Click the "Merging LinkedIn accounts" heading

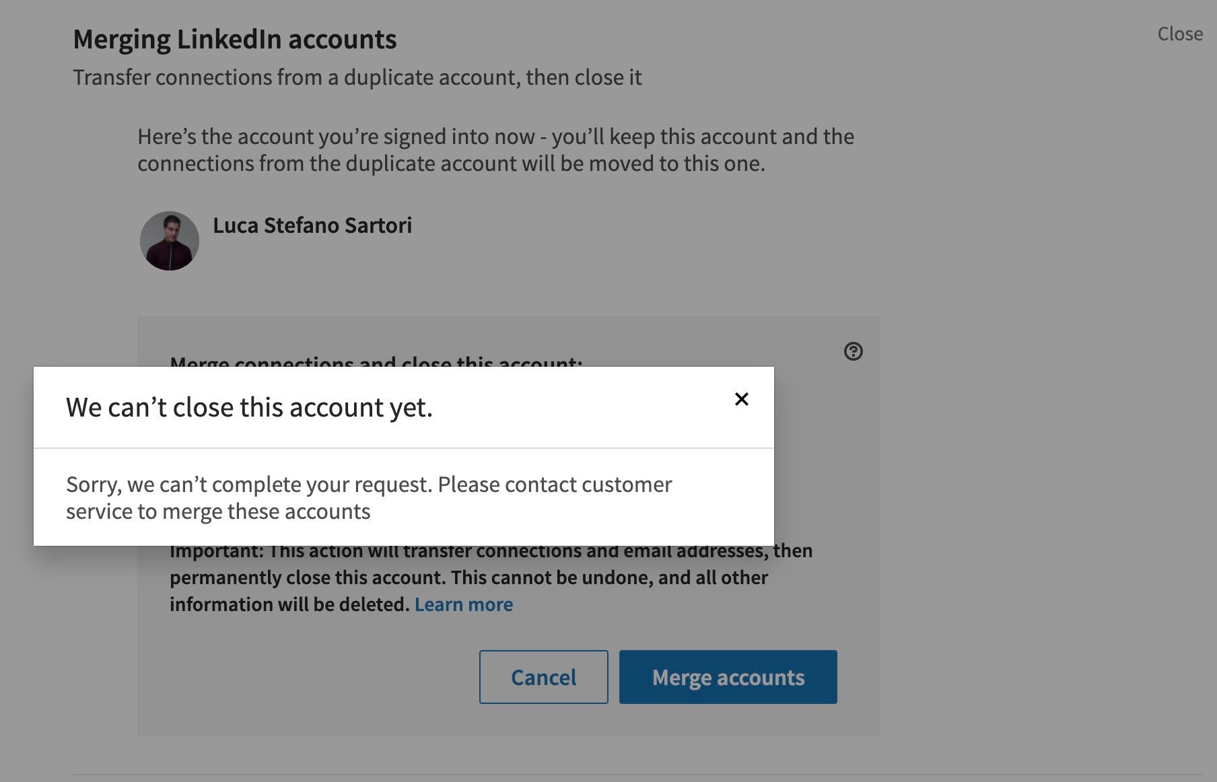coord(235,40)
